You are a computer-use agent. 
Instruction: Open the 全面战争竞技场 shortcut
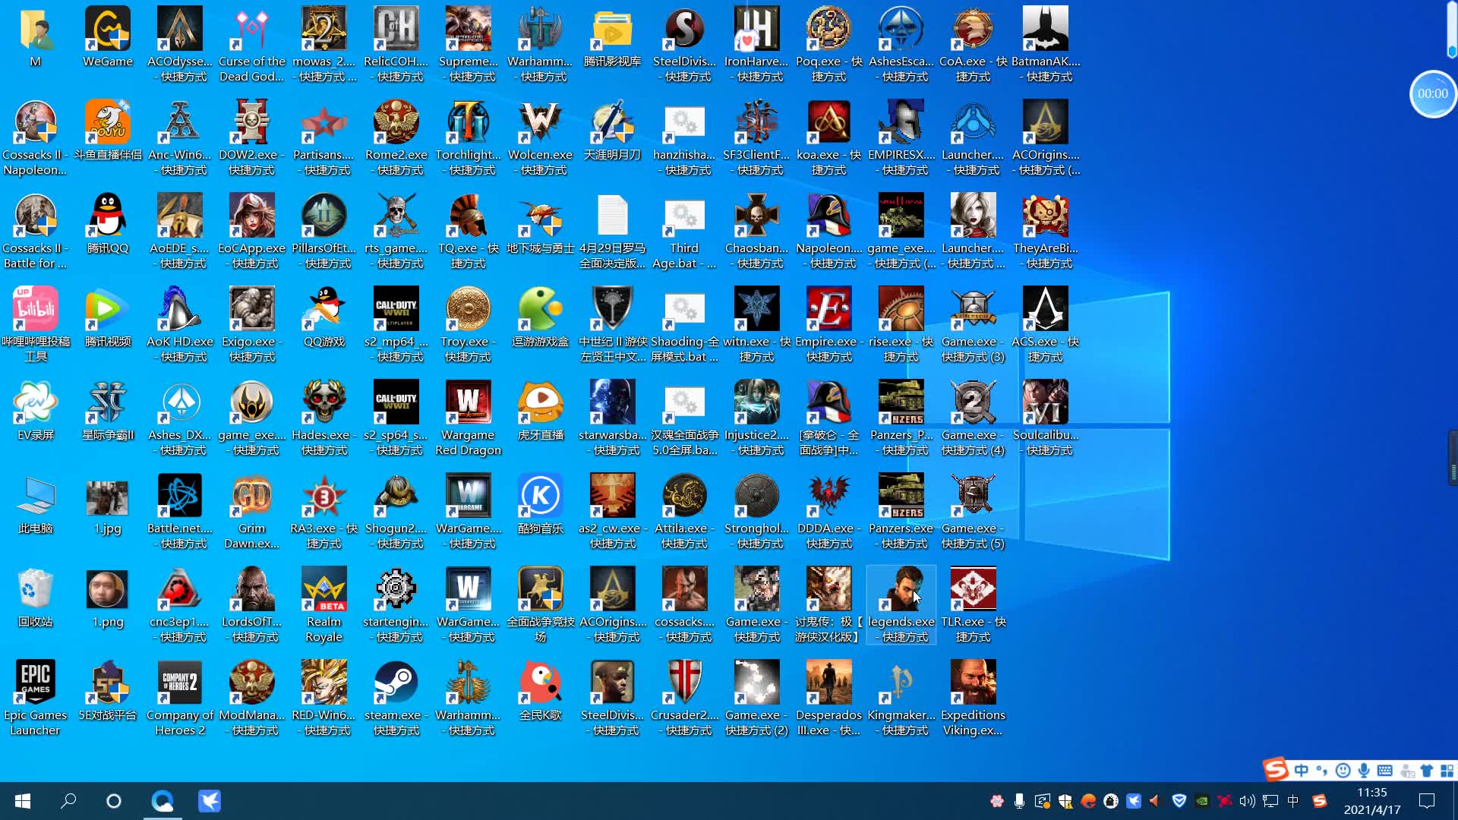[x=540, y=604]
